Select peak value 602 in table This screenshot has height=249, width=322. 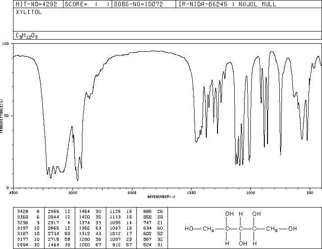(147, 234)
